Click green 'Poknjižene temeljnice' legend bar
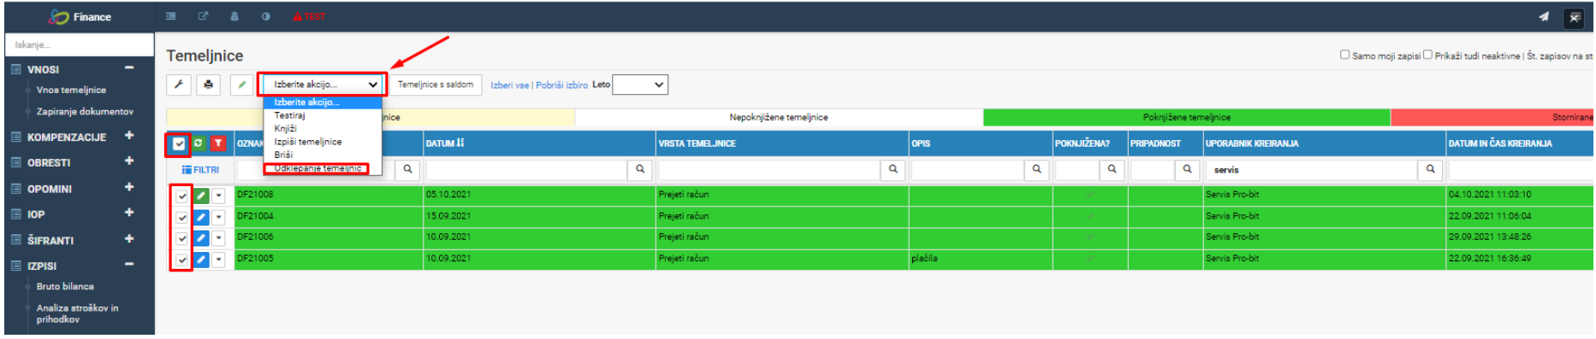This screenshot has width=1596, height=339. tap(1187, 118)
